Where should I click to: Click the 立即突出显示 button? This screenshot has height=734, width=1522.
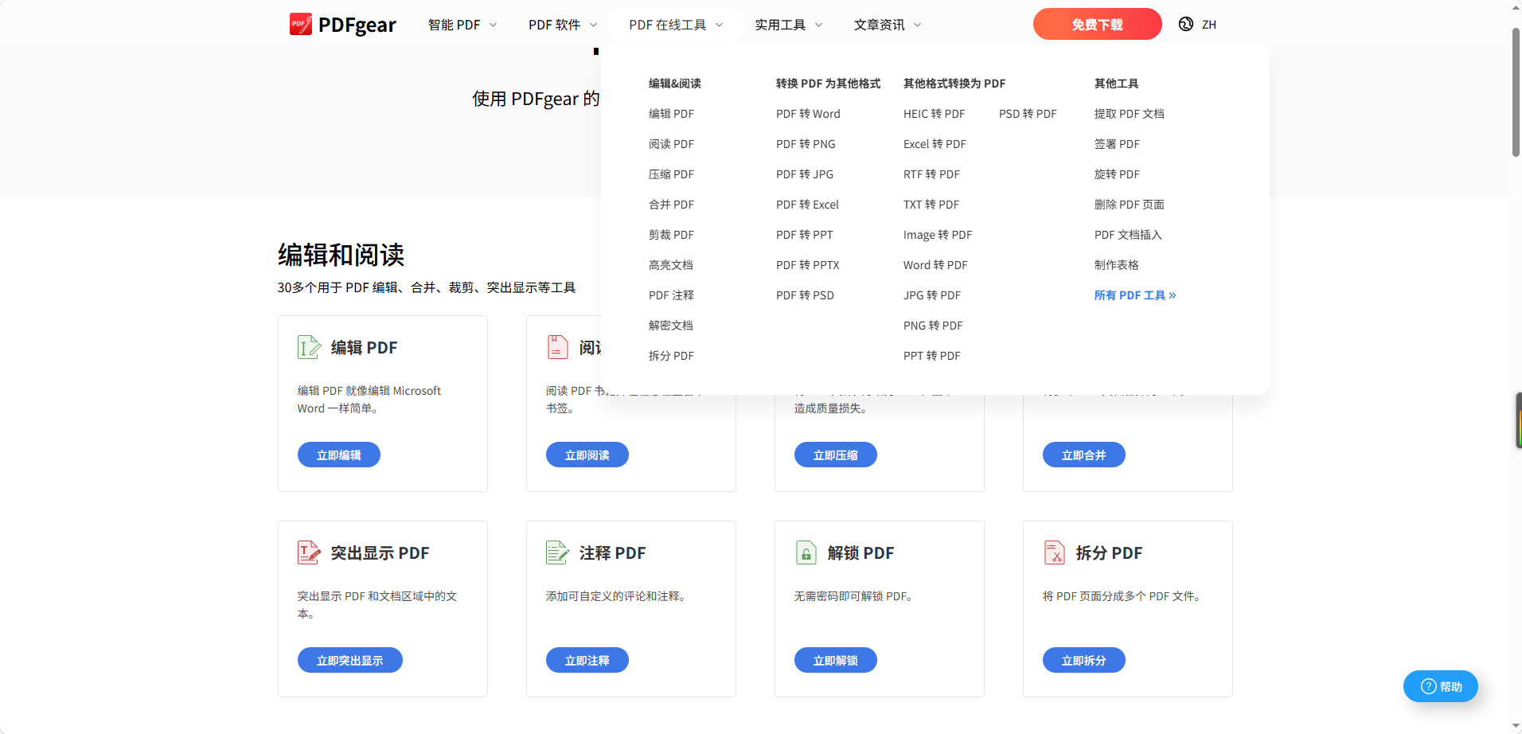click(x=349, y=660)
